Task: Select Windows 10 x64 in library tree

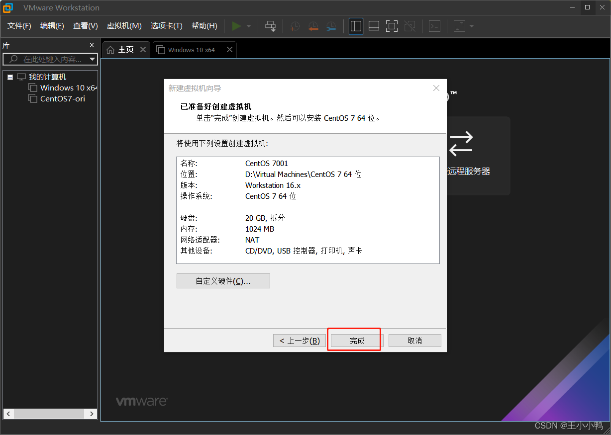Action: point(69,87)
